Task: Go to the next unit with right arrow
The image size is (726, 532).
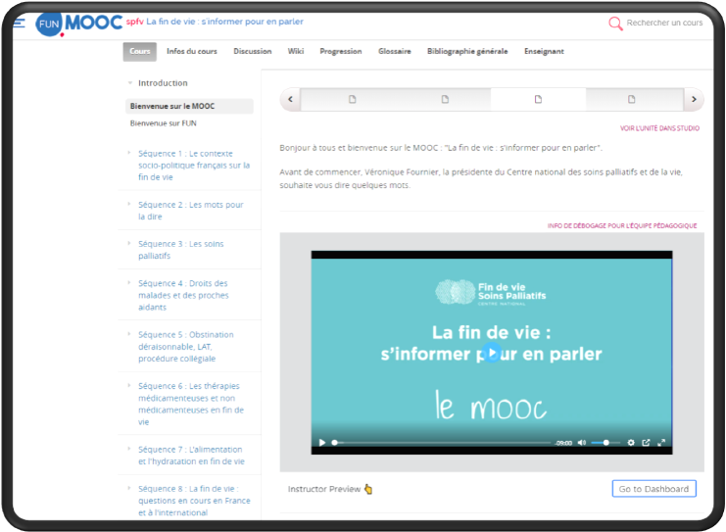Action: (693, 99)
